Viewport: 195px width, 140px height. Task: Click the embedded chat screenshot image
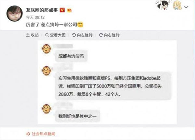tap(107, 82)
